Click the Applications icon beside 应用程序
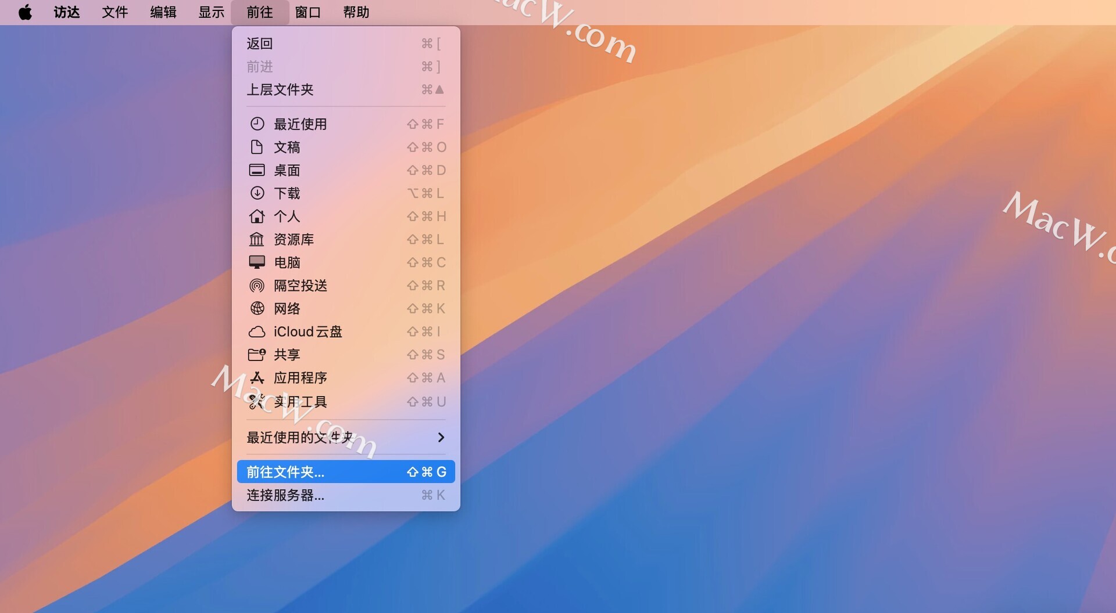The height and width of the screenshot is (613, 1116). [257, 378]
